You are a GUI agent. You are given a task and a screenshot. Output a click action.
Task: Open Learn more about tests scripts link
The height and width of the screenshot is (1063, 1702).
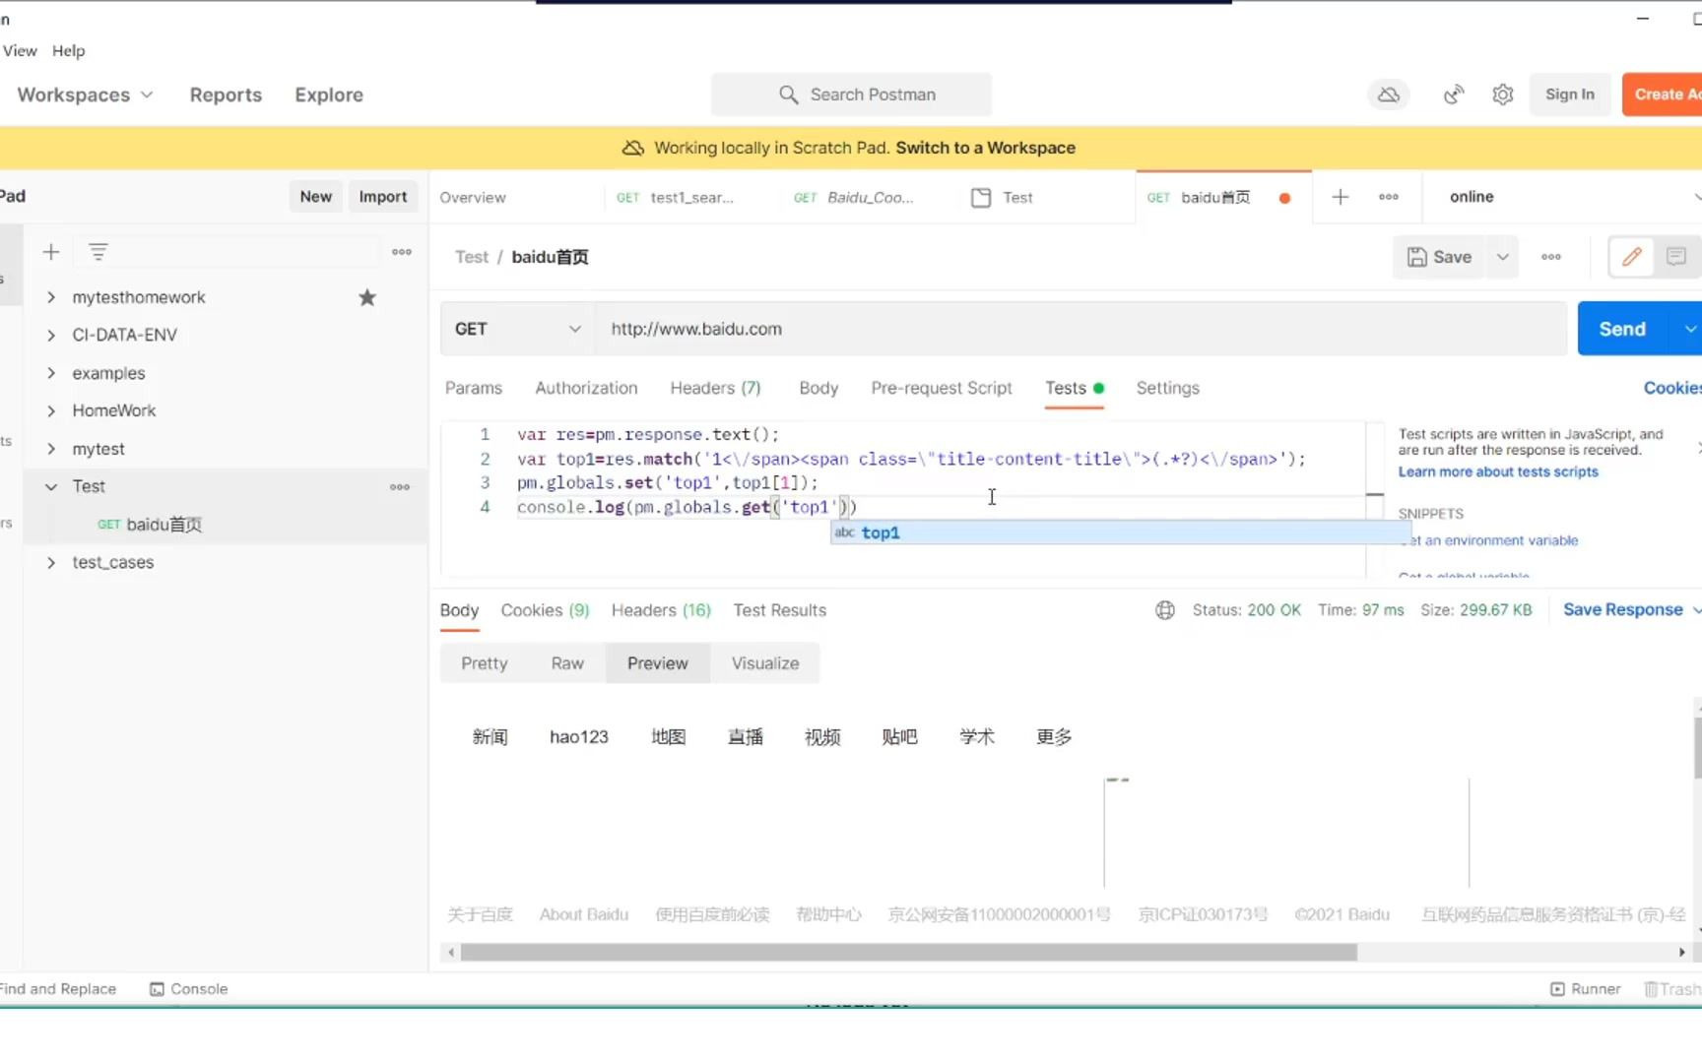tap(1498, 471)
